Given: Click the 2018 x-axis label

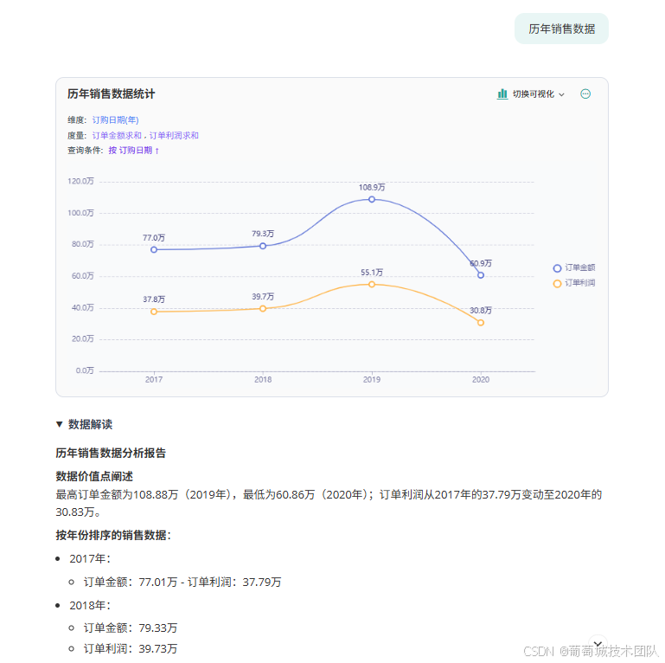Looking at the screenshot, I should [x=263, y=379].
